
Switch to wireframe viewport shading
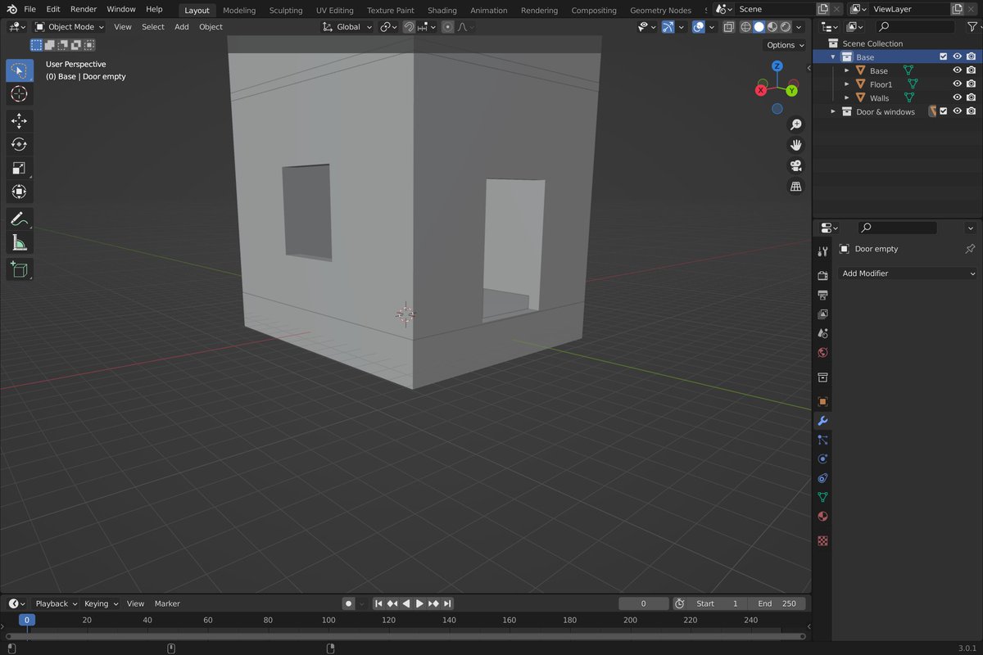tap(746, 27)
